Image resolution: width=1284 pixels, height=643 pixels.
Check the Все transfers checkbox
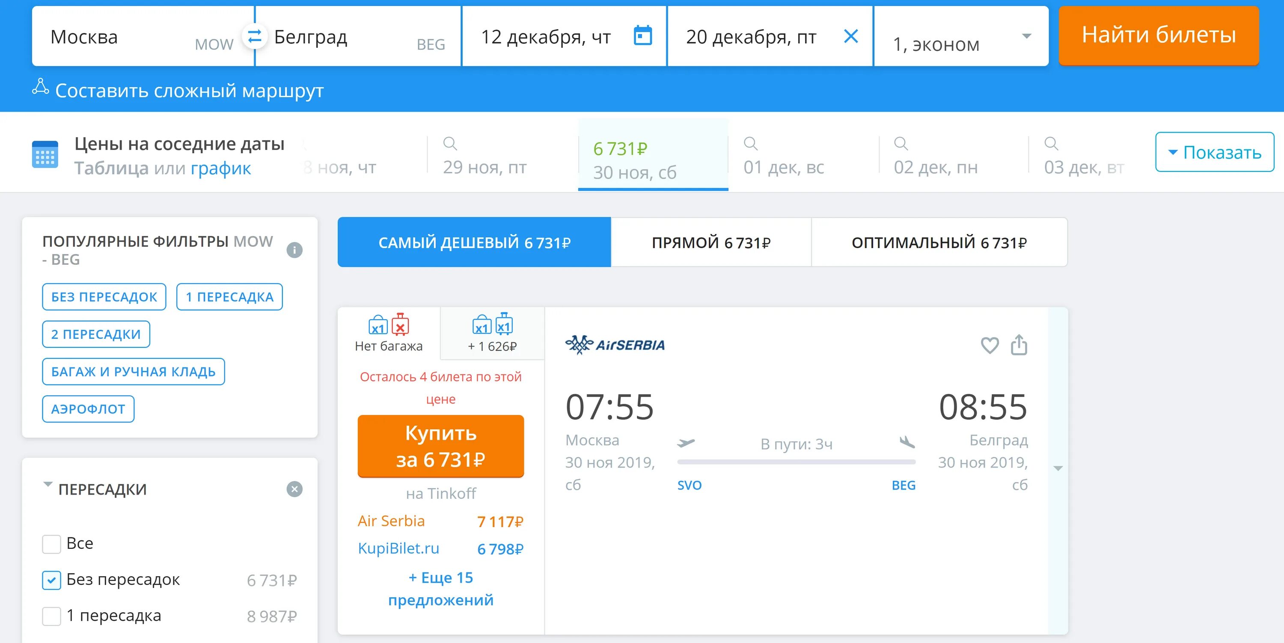pyautogui.click(x=51, y=543)
